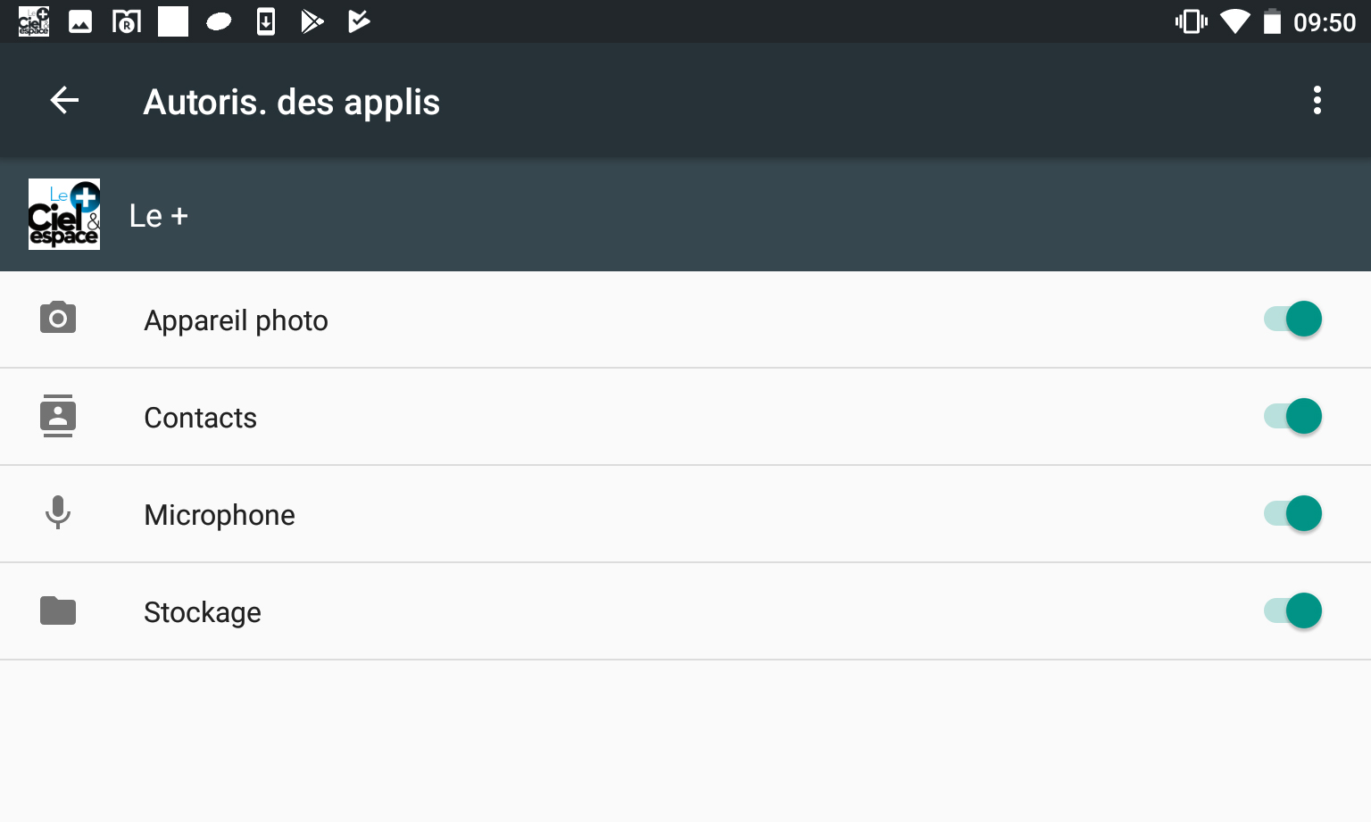
Task: Select the battery indicator icon
Action: coord(1274,21)
